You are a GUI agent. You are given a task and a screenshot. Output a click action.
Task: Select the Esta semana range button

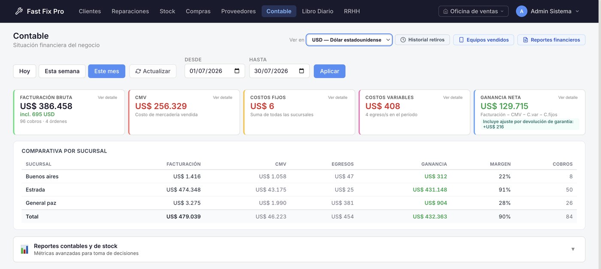tap(62, 71)
